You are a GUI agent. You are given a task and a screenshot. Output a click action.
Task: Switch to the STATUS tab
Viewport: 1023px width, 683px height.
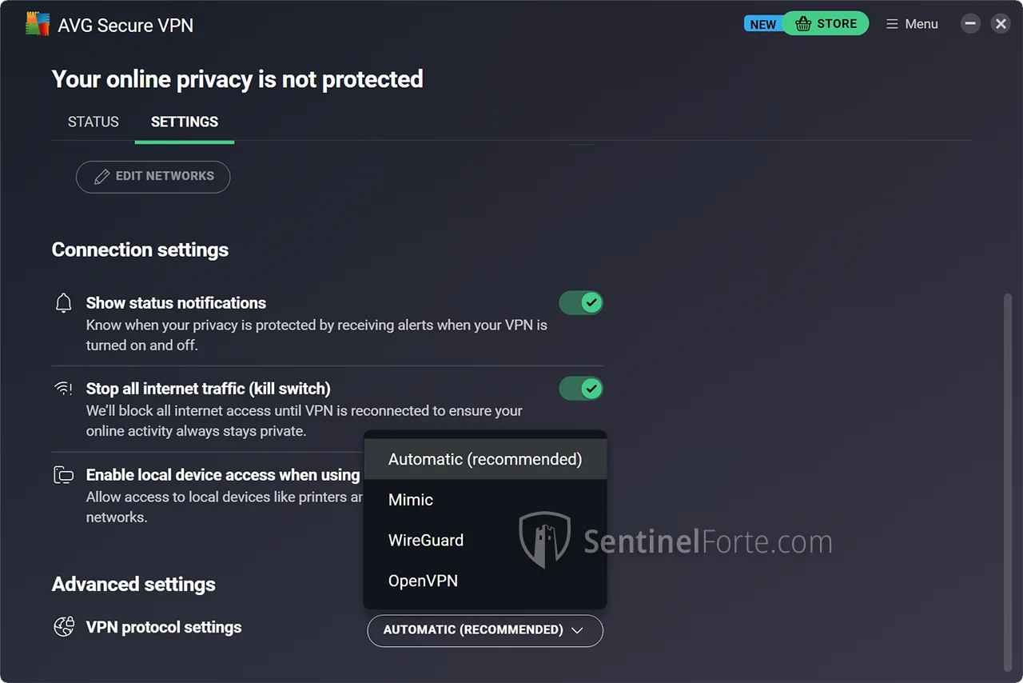click(93, 122)
